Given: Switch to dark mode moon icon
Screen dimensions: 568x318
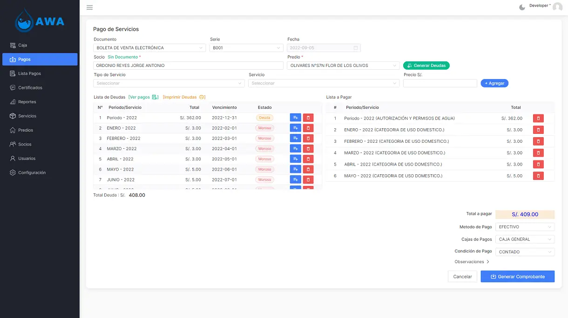Looking at the screenshot, I should coord(522,7).
